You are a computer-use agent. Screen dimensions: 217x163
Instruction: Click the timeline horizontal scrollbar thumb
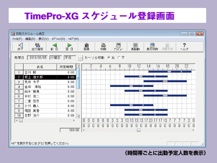click(139, 130)
